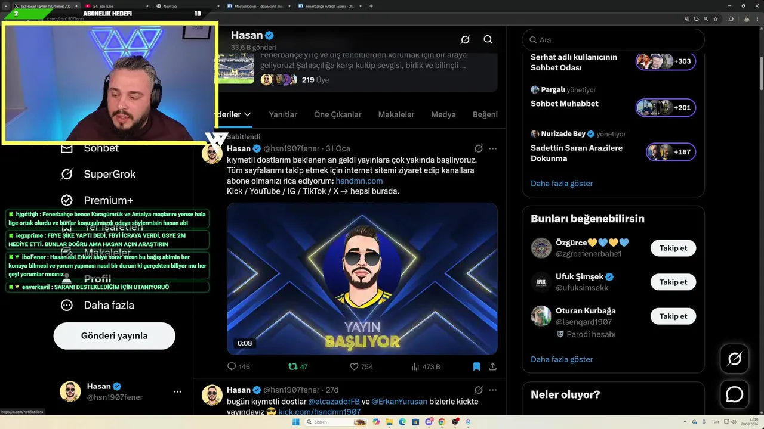The width and height of the screenshot is (764, 429).
Task: Click the volume icon in the system tray
Action: click(x=734, y=422)
